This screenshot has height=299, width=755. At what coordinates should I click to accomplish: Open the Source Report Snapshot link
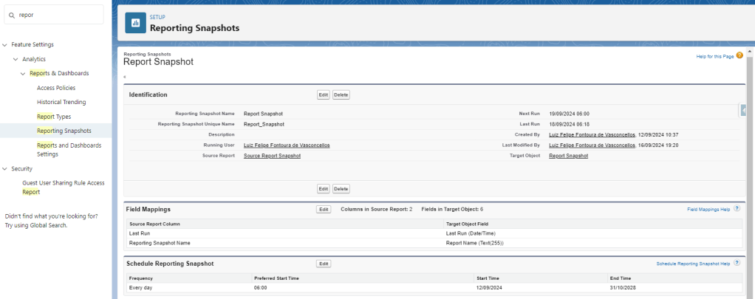272,156
